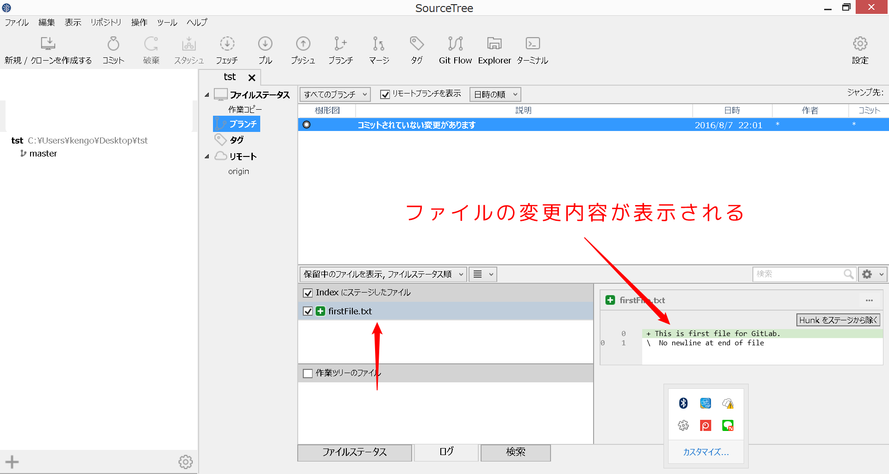The width and height of the screenshot is (889, 474).
Task: Click Hunk をステージから除く button
Action: coord(838,320)
